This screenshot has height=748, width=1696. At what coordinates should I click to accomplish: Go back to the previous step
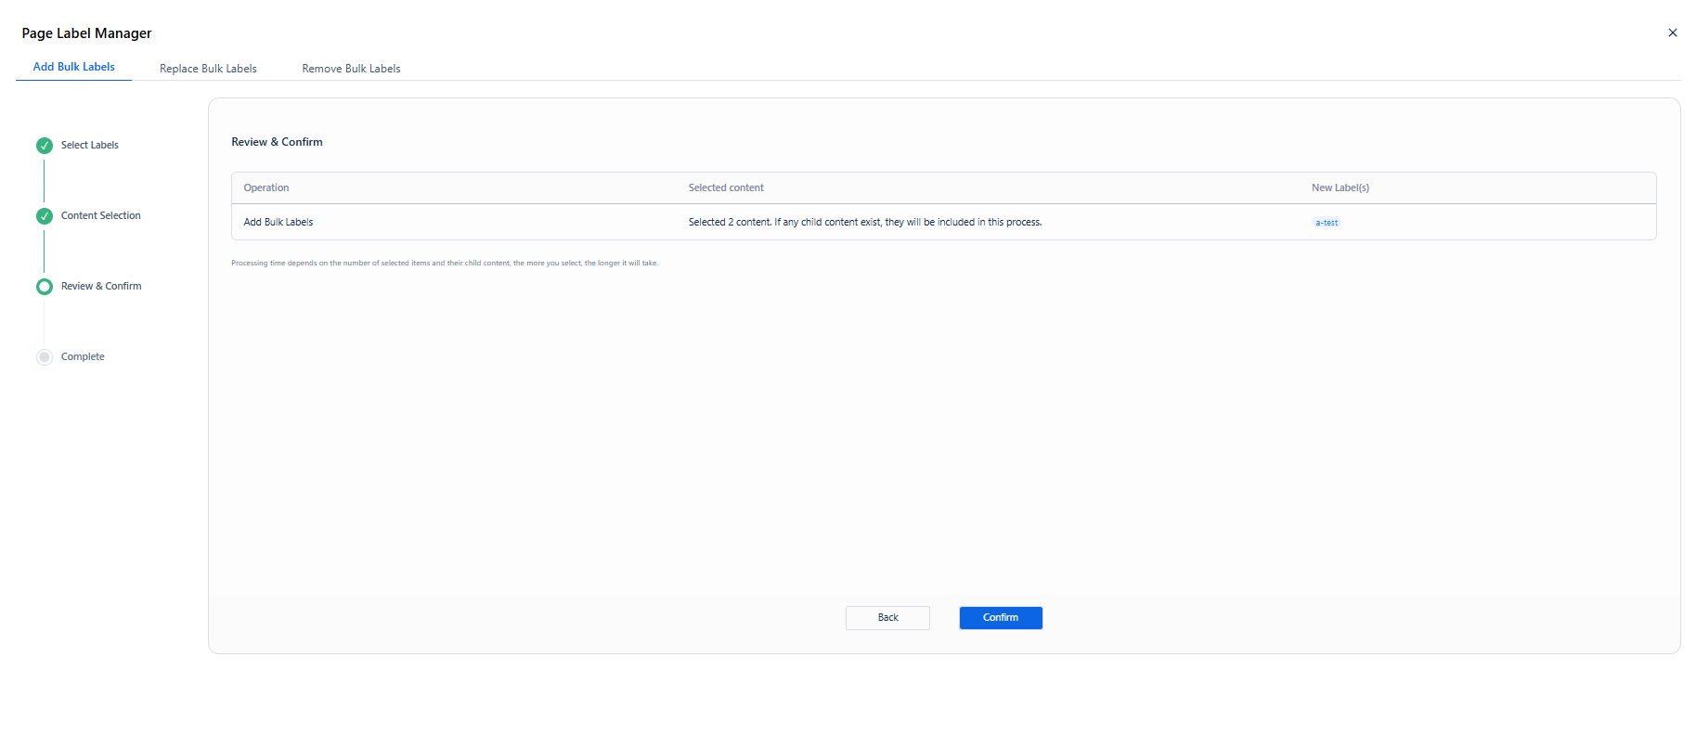click(887, 618)
